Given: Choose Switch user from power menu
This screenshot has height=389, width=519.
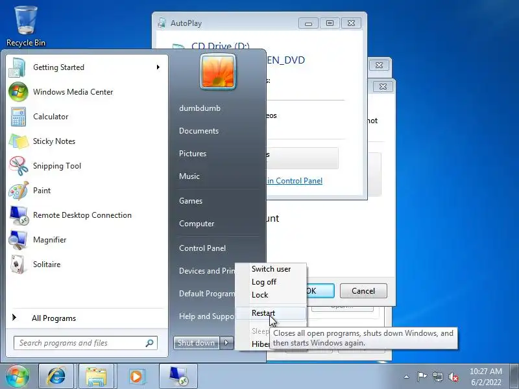Looking at the screenshot, I should pos(271,269).
